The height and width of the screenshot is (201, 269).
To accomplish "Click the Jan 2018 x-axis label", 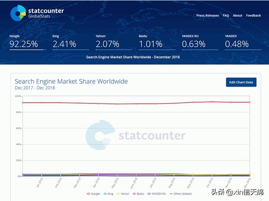I will pos(40,182).
